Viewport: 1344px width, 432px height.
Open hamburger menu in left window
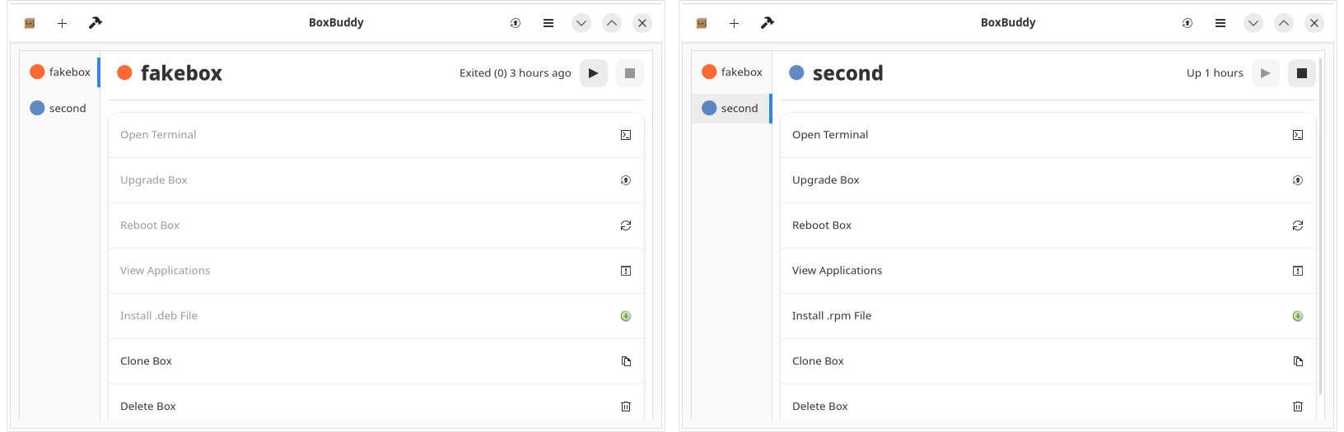click(x=548, y=23)
